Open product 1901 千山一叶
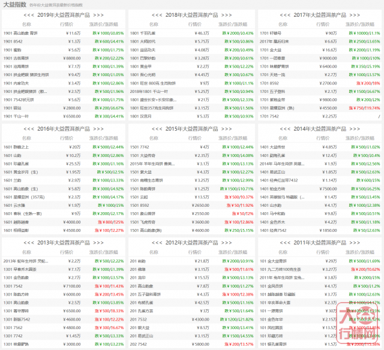Screen dimensions: 384x350 [16, 116]
